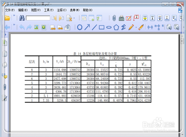This screenshot has height=137, width=186.
Task: Click the binoculars search icon
Action: click(x=22, y=18)
